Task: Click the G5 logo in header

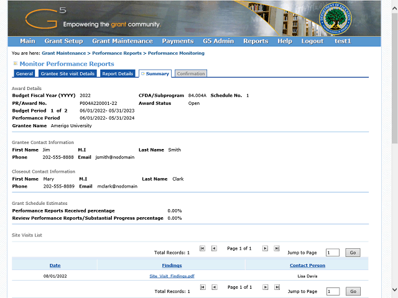Action: pyautogui.click(x=45, y=17)
